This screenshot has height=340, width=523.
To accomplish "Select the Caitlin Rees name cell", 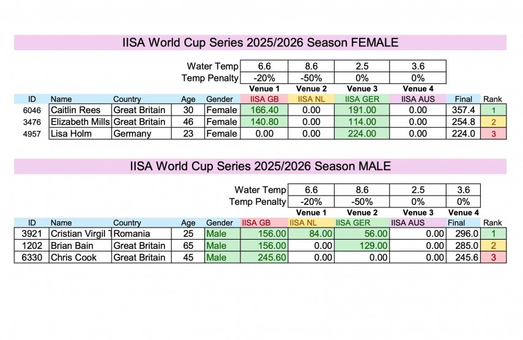I will click(80, 110).
